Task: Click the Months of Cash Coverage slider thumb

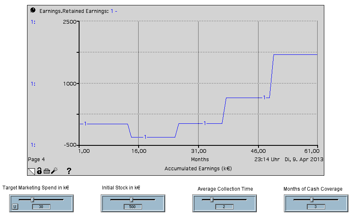Action: (x=312, y=200)
